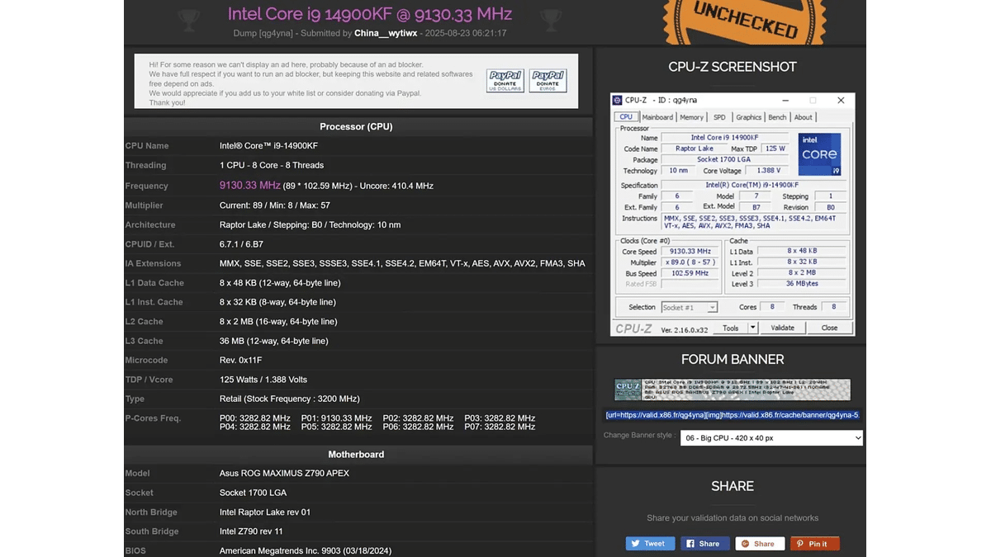Click the Retail stock frequency type value
This screenshot has height=557, width=991.
pyautogui.click(x=289, y=399)
